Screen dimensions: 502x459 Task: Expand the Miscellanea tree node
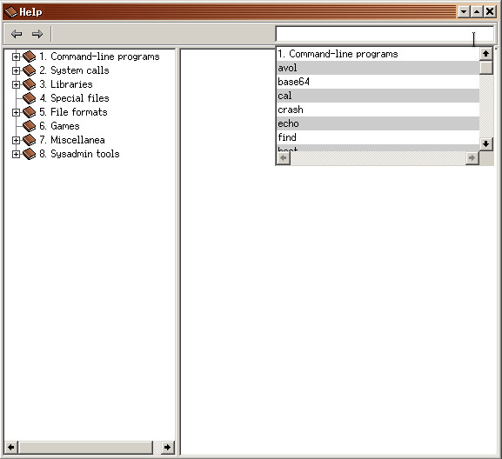click(16, 141)
